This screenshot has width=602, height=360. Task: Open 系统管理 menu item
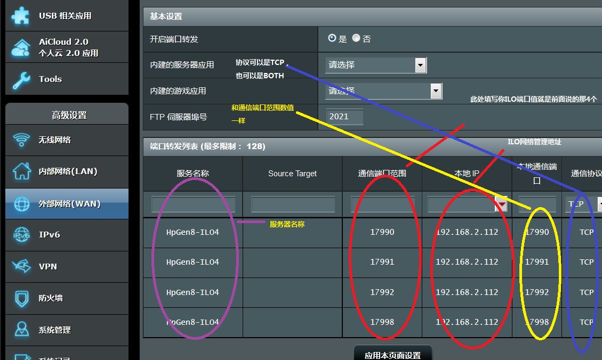point(54,330)
